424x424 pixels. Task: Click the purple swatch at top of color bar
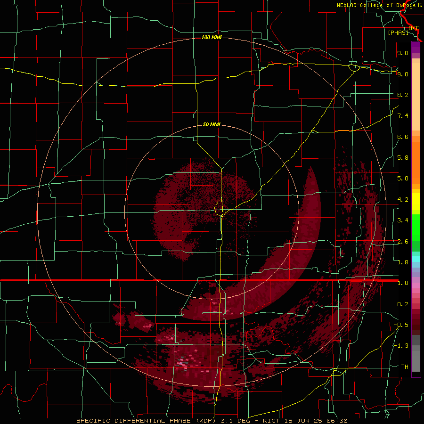click(x=416, y=48)
